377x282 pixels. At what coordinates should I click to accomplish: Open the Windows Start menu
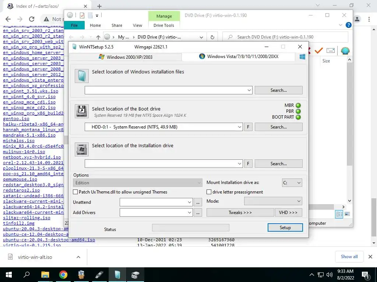(x=9, y=275)
